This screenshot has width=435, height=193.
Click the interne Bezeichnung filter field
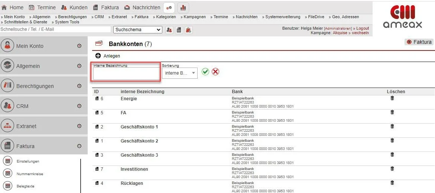(x=126, y=73)
